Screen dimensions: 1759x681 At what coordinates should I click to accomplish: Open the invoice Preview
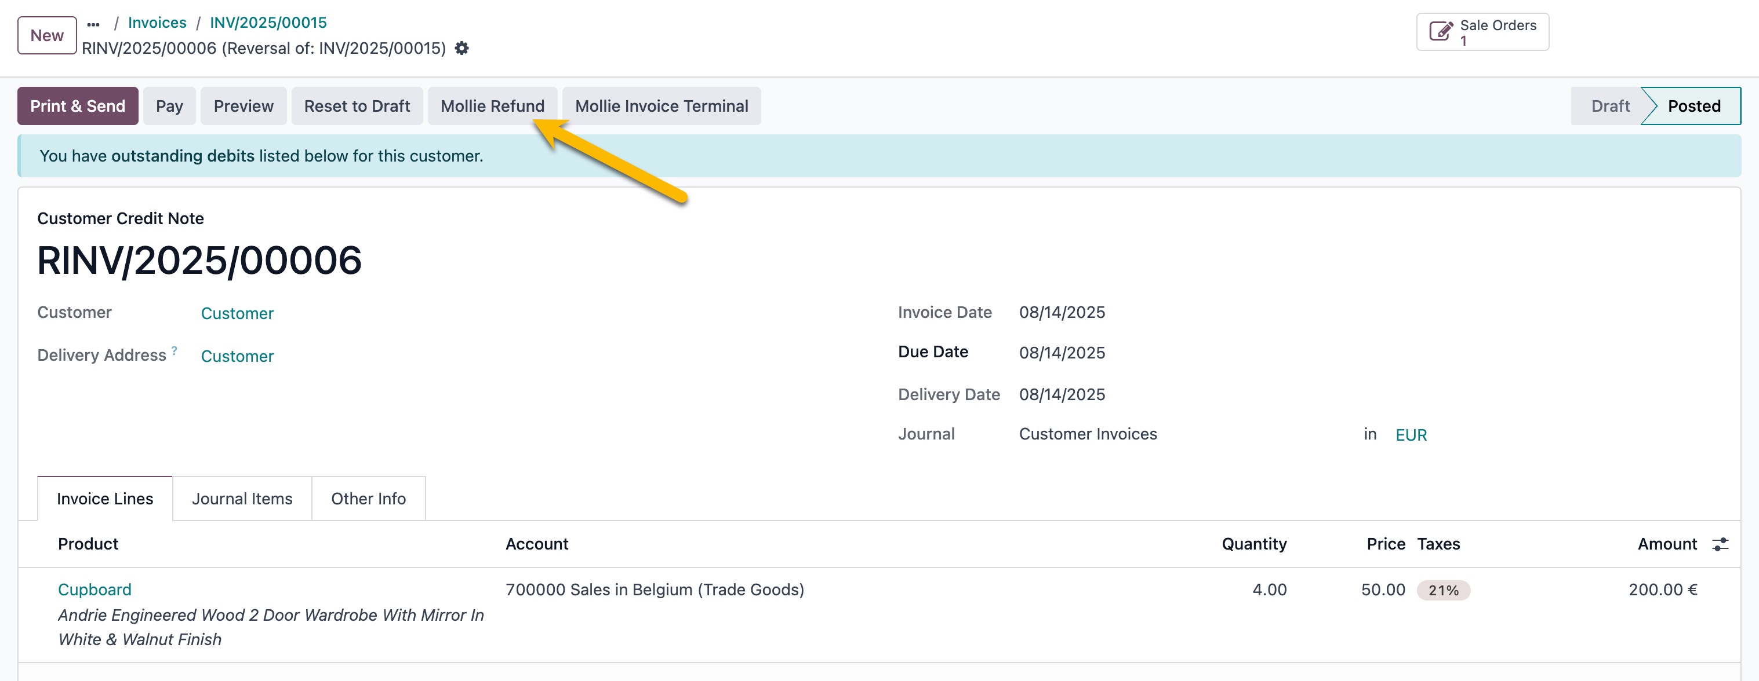click(243, 106)
